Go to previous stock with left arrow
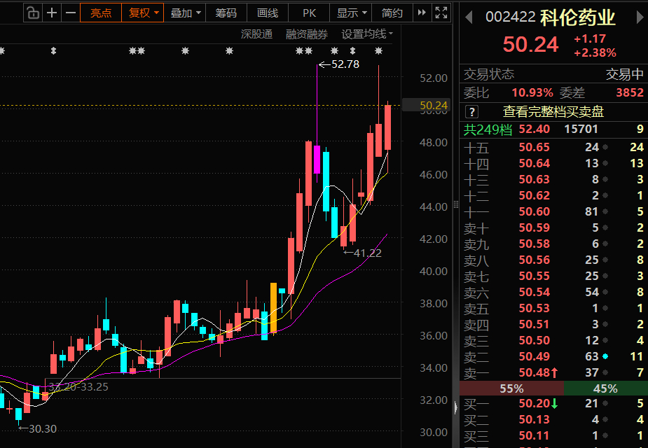The width and height of the screenshot is (648, 448). pos(469,17)
